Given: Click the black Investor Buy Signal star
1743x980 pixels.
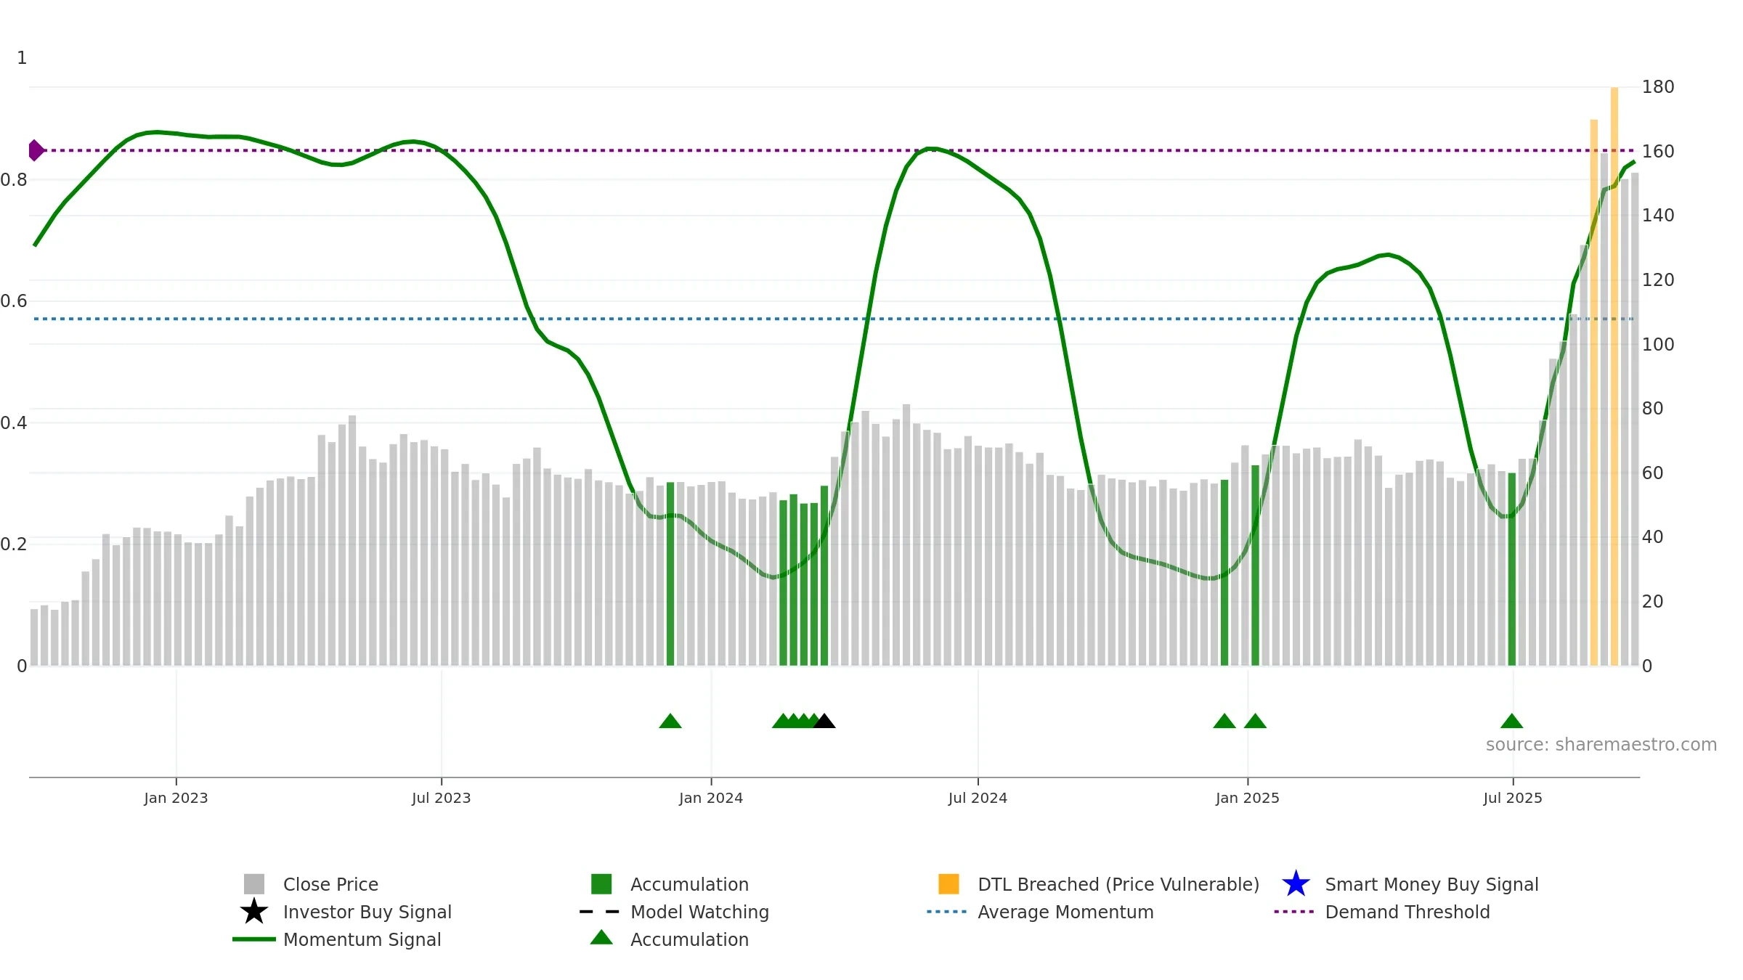Looking at the screenshot, I should [254, 912].
